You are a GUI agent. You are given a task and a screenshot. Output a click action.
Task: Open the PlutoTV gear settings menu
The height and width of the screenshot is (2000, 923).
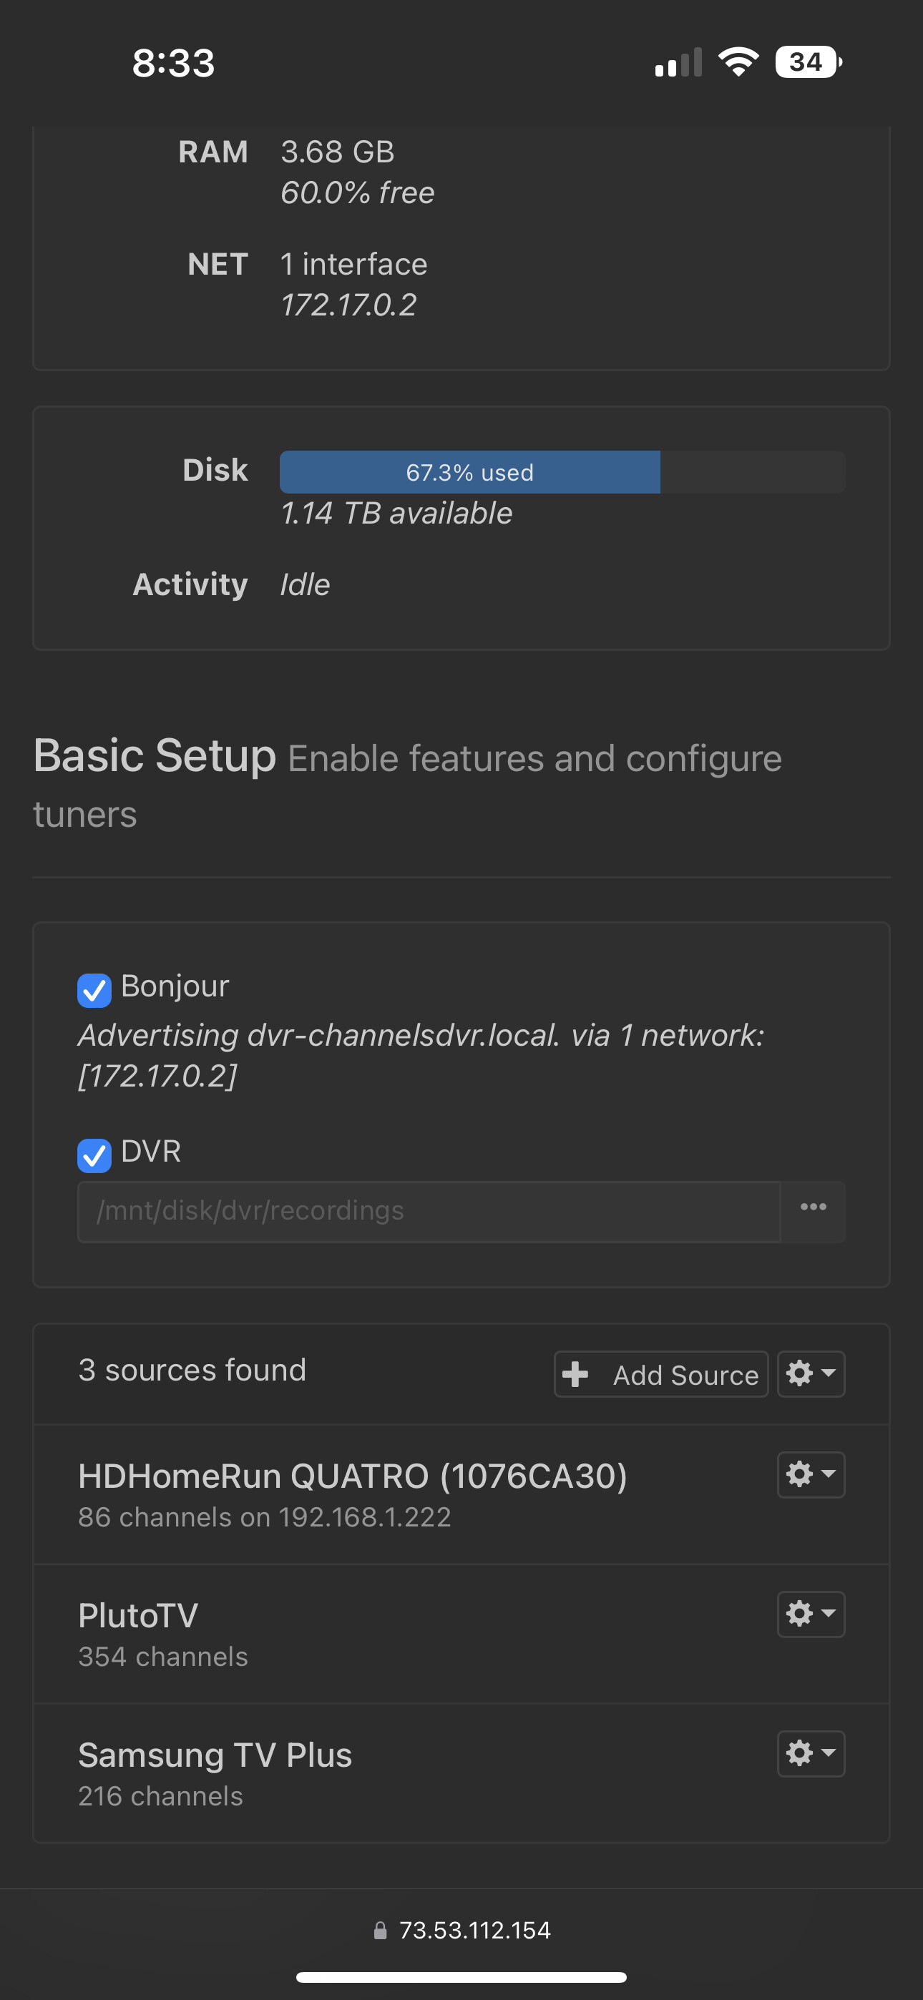click(811, 1614)
